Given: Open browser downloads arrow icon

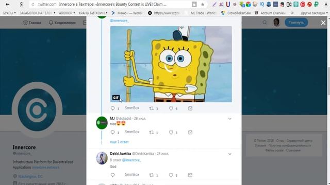Looking at the screenshot, I should 326,4.
